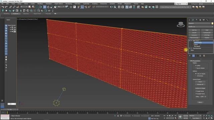214x120 pixels.
Task: Click Configure Modifier Sets icon
Action: coord(204,56)
